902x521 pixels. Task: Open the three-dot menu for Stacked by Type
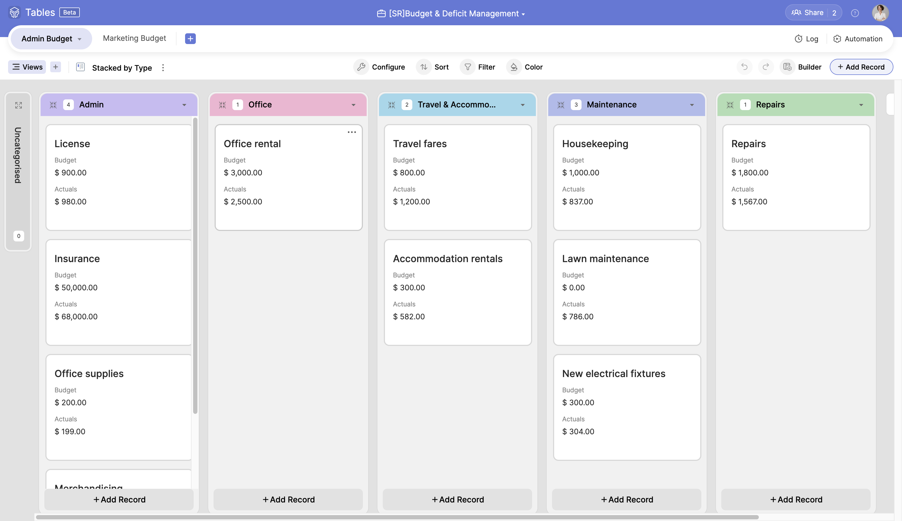click(x=163, y=68)
